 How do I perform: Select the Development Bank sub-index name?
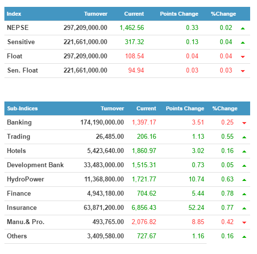tap(35, 165)
